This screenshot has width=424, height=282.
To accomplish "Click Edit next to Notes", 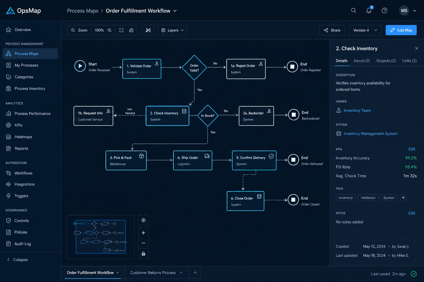I will pyautogui.click(x=412, y=213).
